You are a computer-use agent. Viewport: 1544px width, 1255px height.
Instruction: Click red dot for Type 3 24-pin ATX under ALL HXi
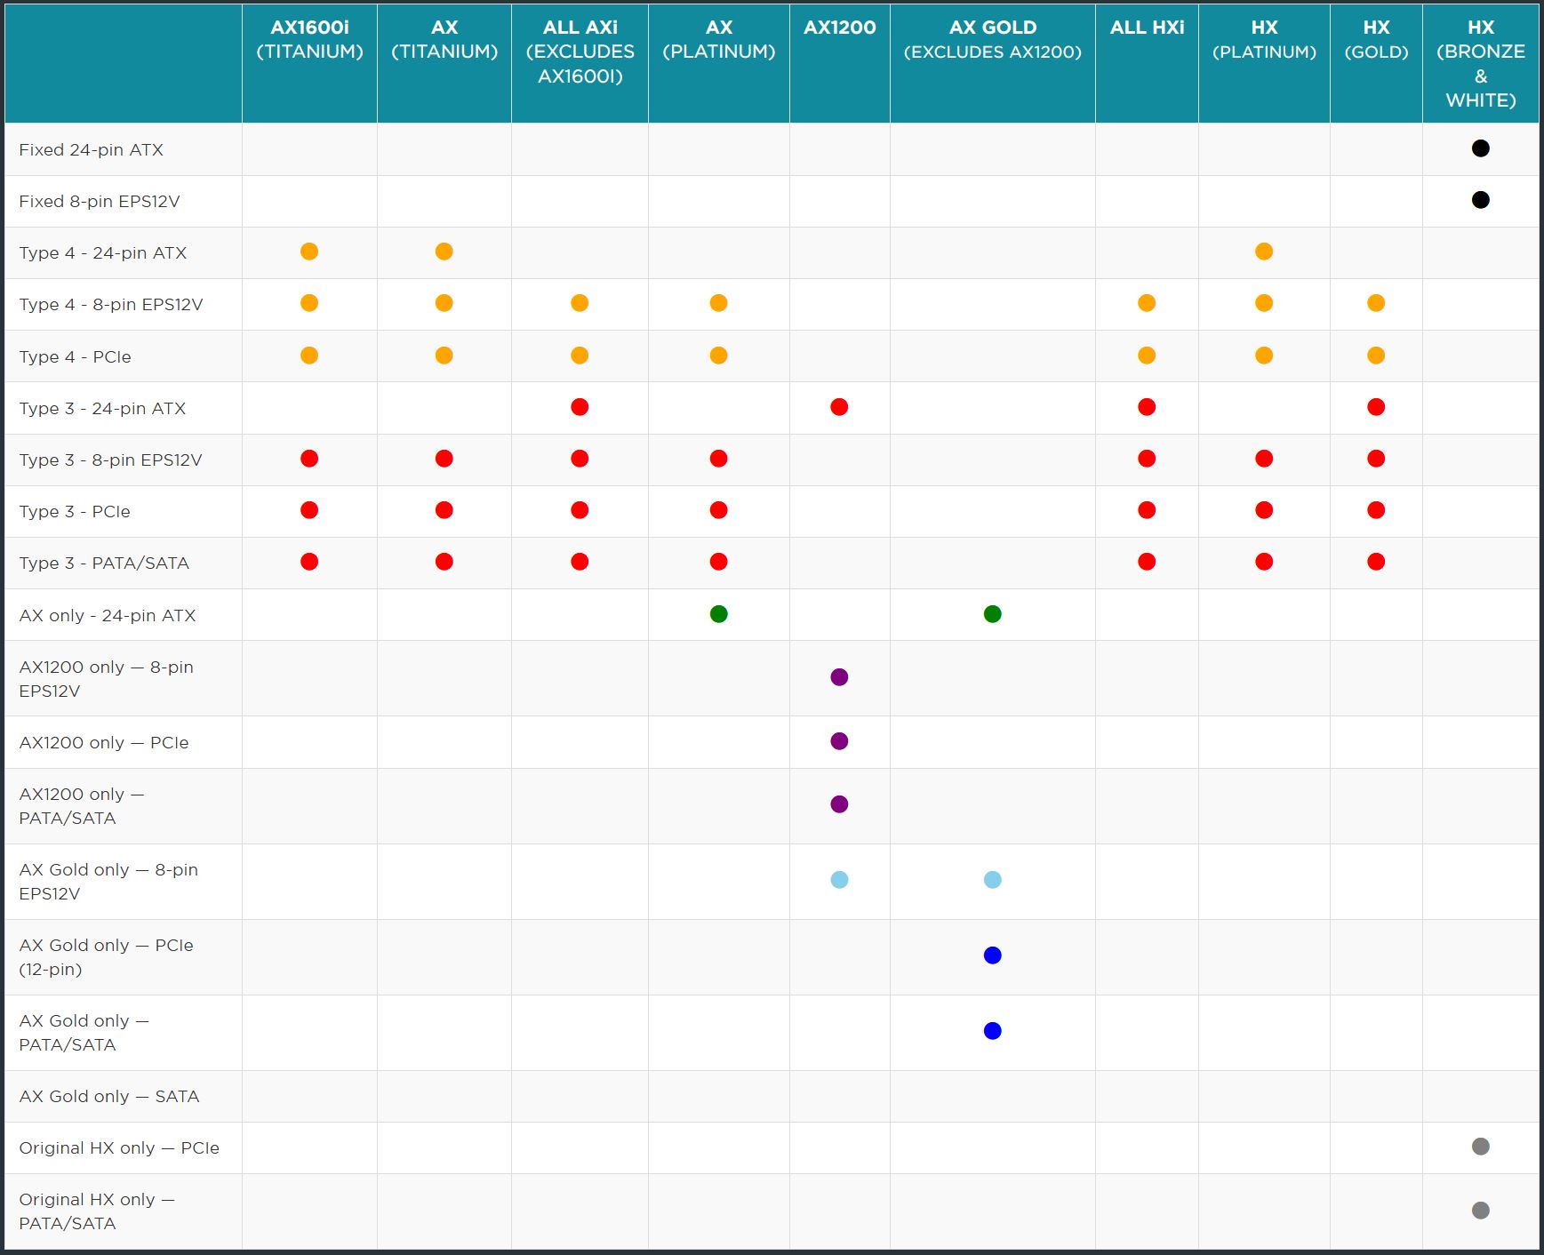1147,407
